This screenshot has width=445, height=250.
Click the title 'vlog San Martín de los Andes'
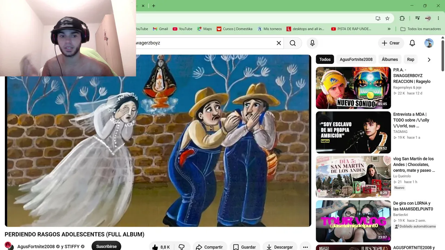point(414,165)
